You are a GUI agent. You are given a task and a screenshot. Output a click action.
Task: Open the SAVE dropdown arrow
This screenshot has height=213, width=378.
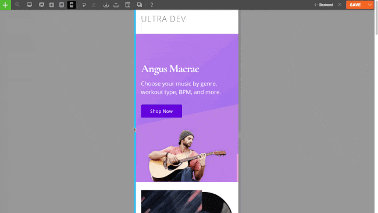coord(369,5)
